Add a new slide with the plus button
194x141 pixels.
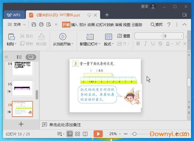[x=21, y=124]
